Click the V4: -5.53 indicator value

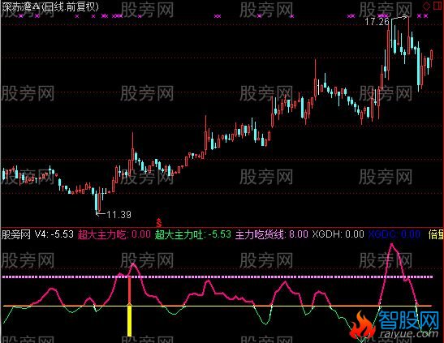54,234
